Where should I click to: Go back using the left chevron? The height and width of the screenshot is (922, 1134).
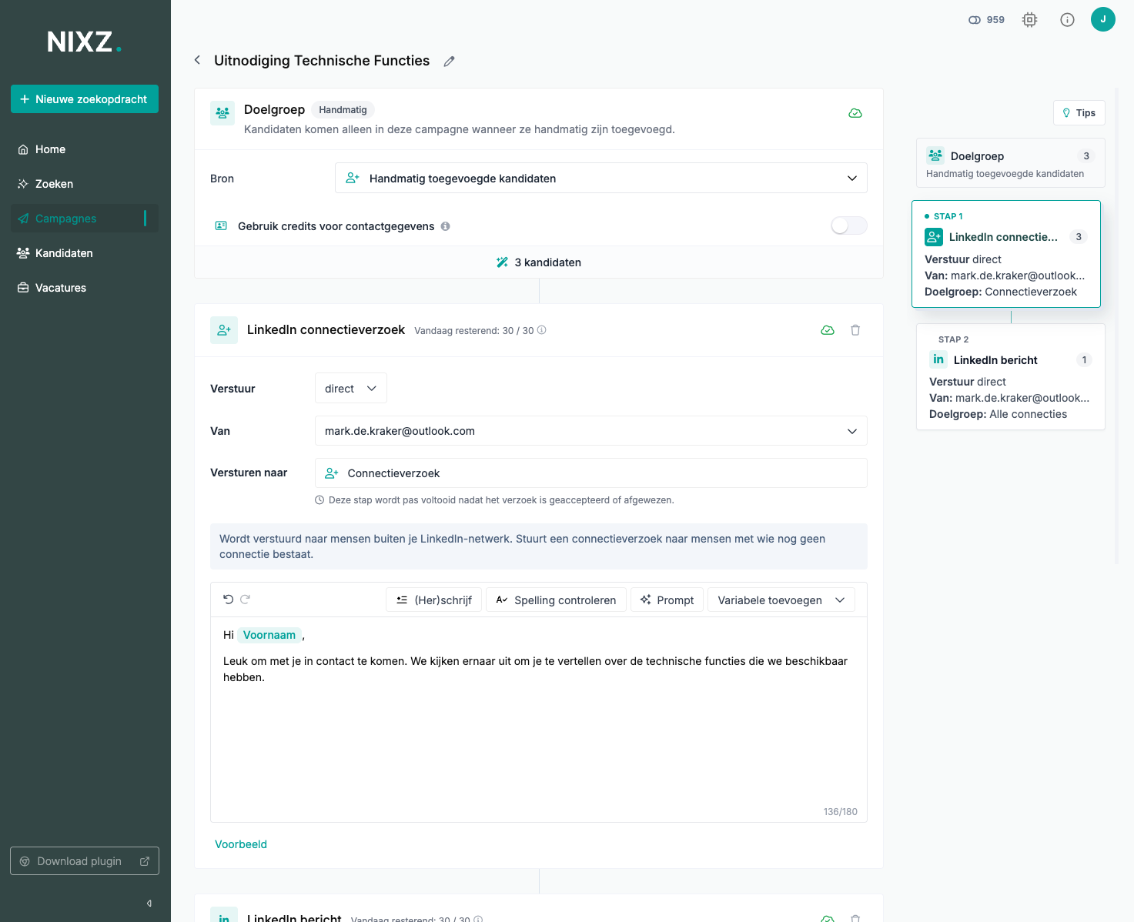[x=198, y=60]
